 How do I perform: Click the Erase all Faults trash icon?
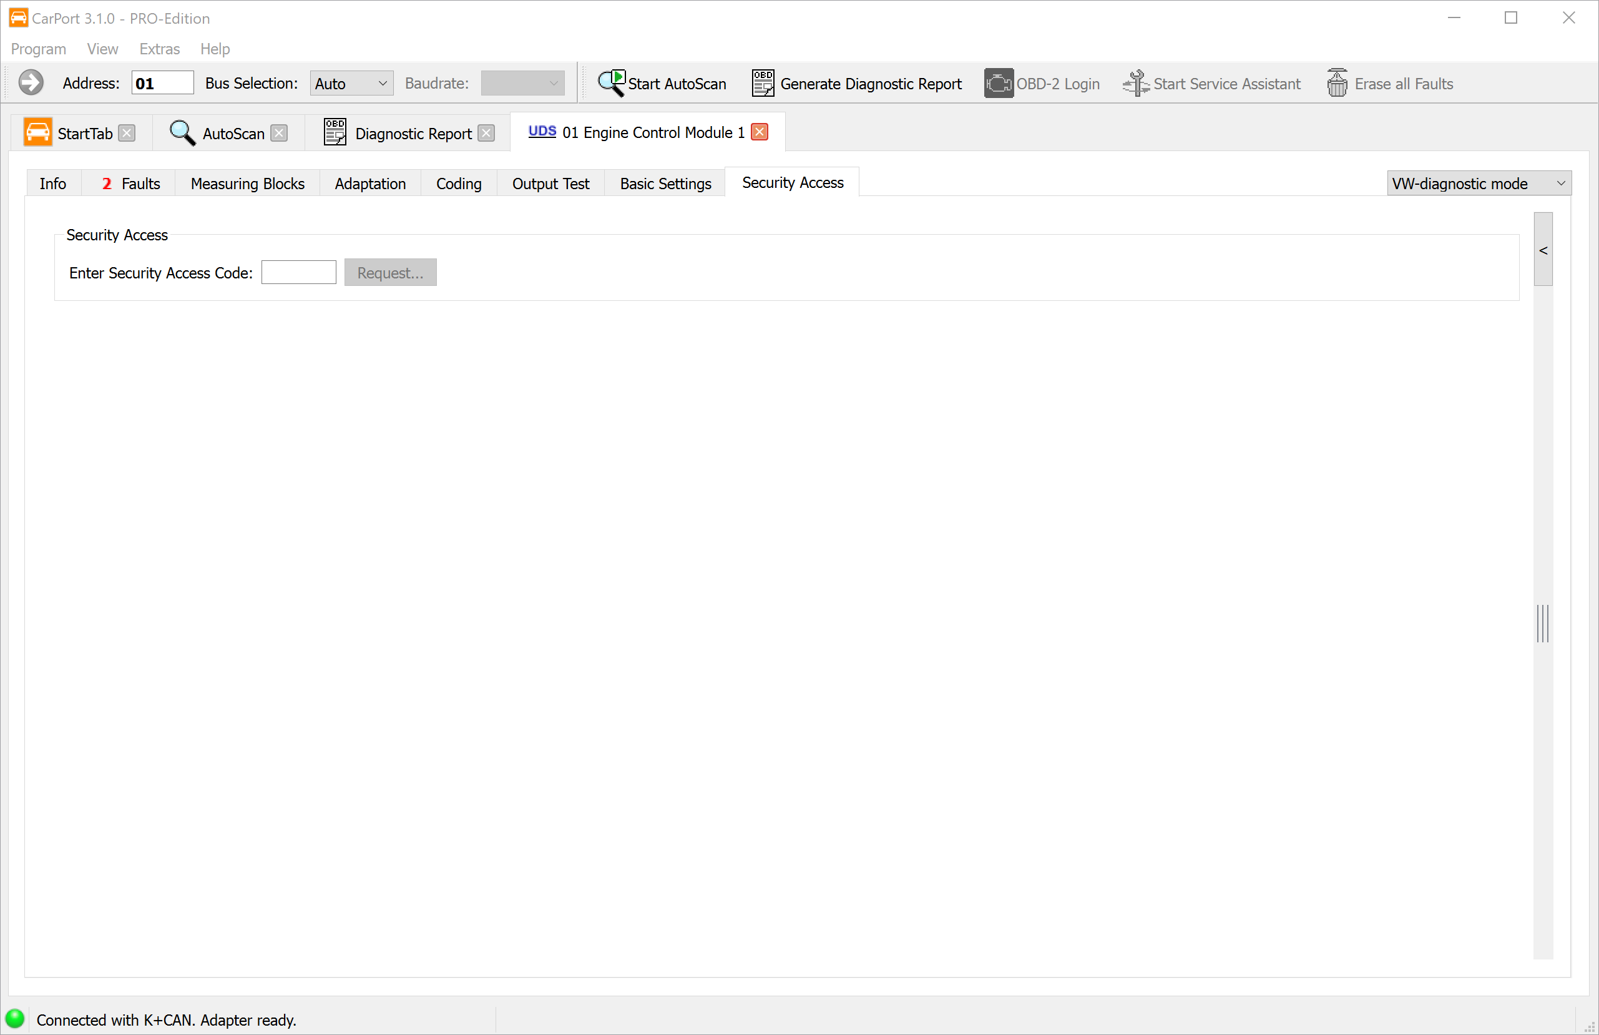point(1337,84)
